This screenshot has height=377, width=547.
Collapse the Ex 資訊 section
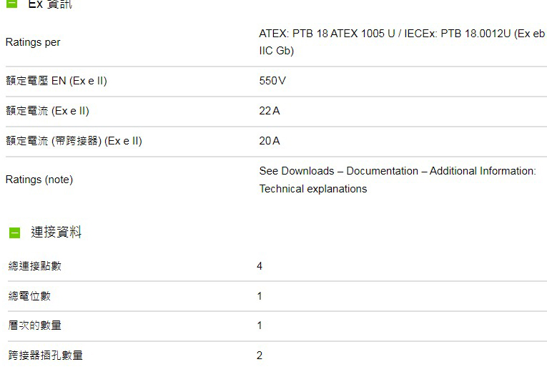pyautogui.click(x=11, y=4)
